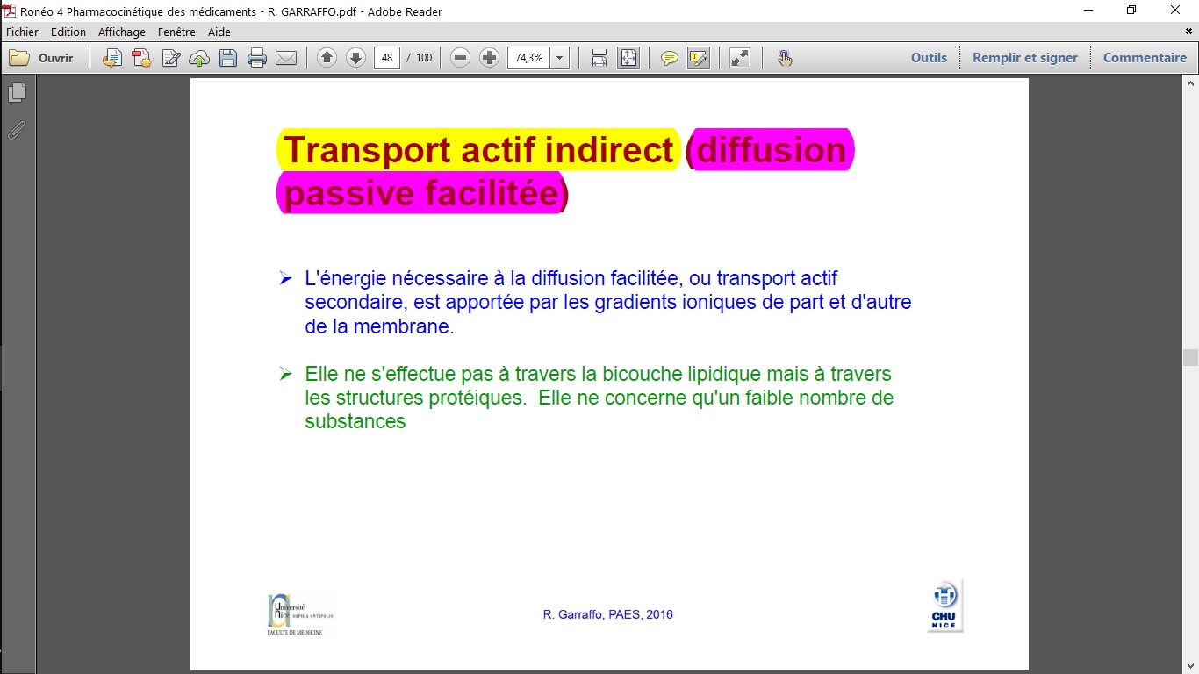
Task: Print the document using printer icon
Action: (x=257, y=58)
